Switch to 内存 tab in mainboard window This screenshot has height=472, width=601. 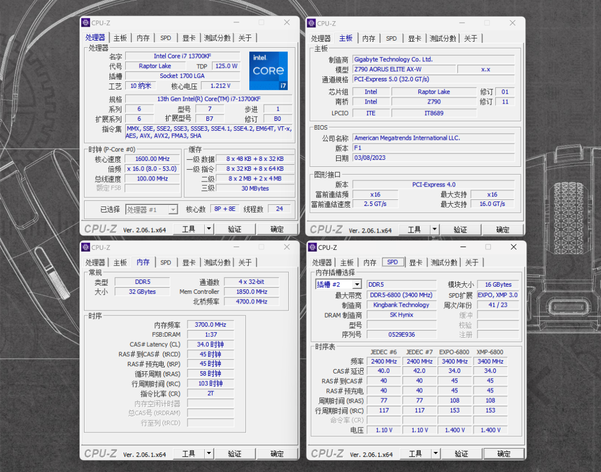click(x=369, y=38)
